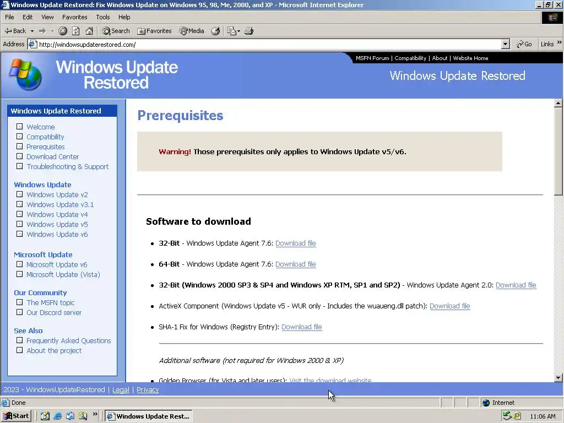Click the network tray icon in system tray
The width and height of the screenshot is (564, 423).
[507, 416]
